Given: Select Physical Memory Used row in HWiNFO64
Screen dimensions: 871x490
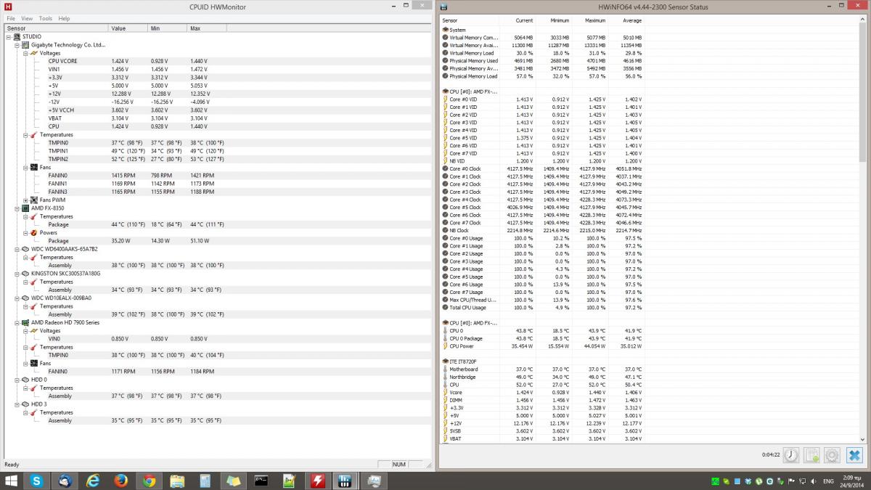Looking at the screenshot, I should 542,60.
